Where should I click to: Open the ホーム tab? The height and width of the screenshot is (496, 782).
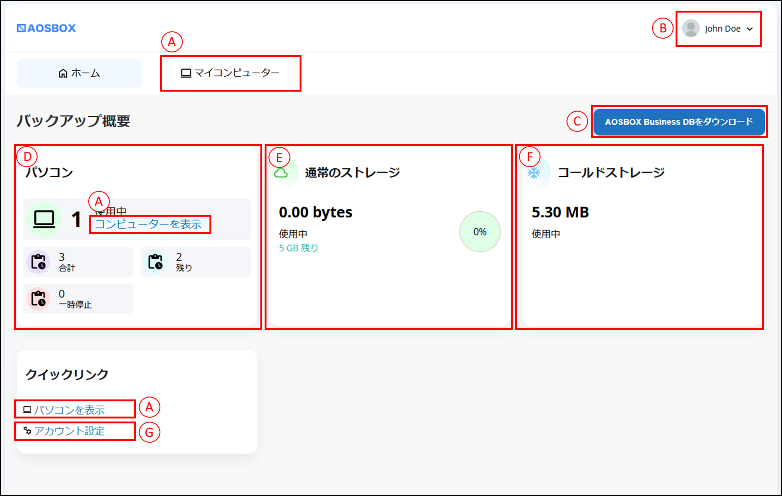tap(79, 73)
